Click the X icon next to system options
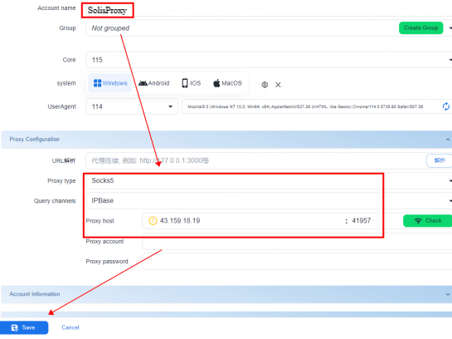 [278, 85]
